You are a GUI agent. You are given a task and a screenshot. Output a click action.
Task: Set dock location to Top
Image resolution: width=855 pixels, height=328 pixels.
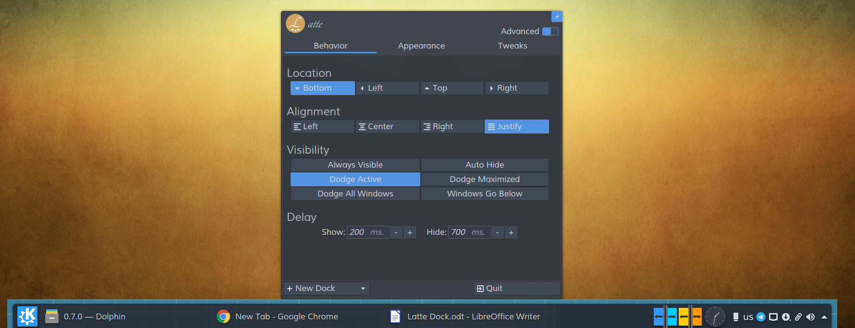click(452, 88)
